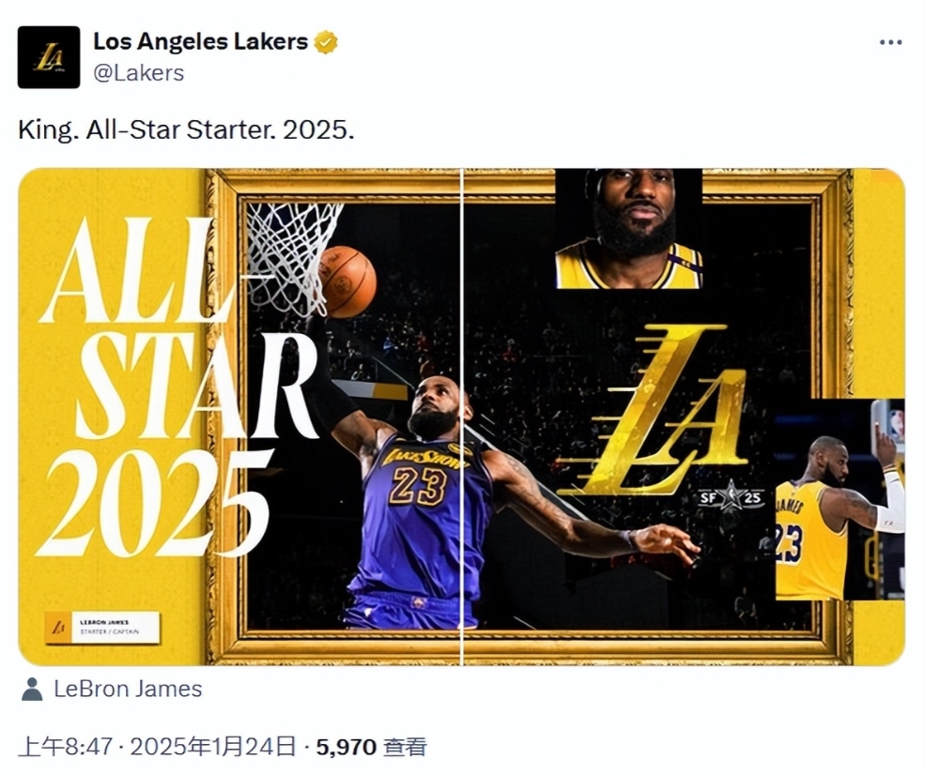Click the LeBron James starter name card

pyautogui.click(x=102, y=628)
